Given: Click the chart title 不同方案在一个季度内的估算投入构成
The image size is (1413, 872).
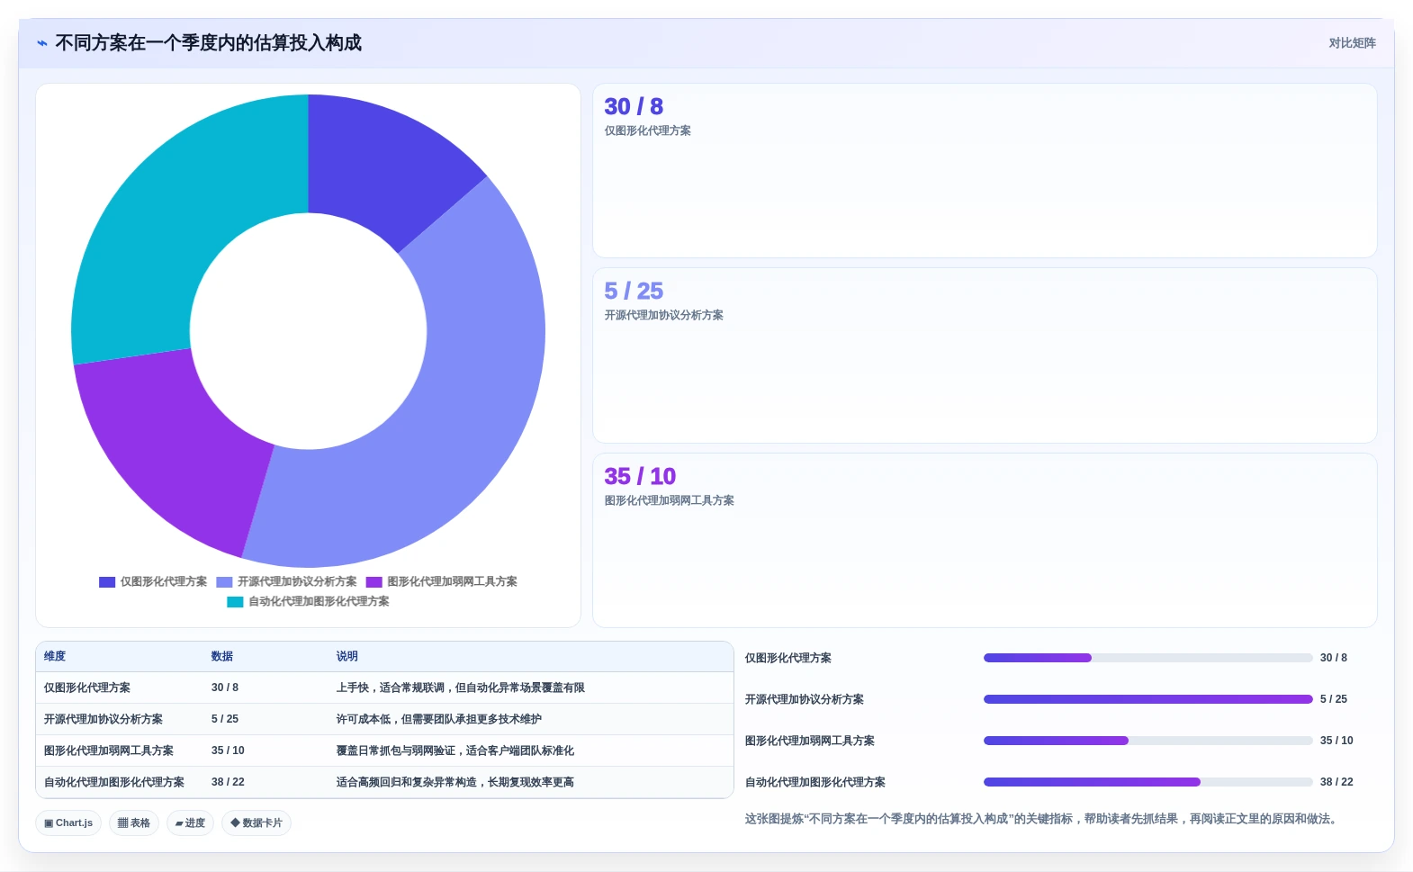Looking at the screenshot, I should point(209,43).
